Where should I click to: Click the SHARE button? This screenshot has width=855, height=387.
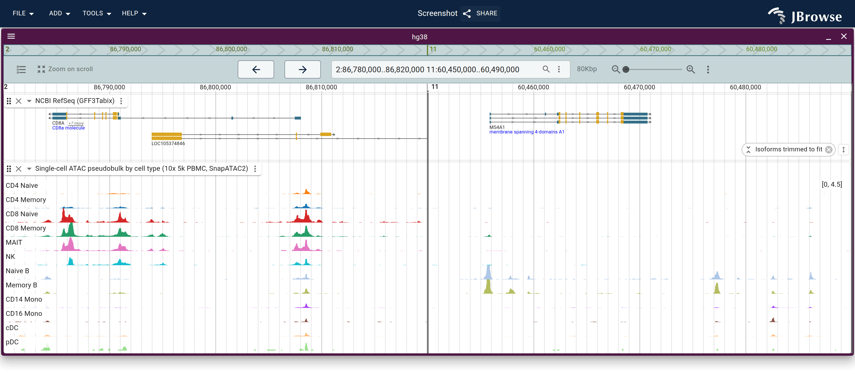tap(480, 13)
